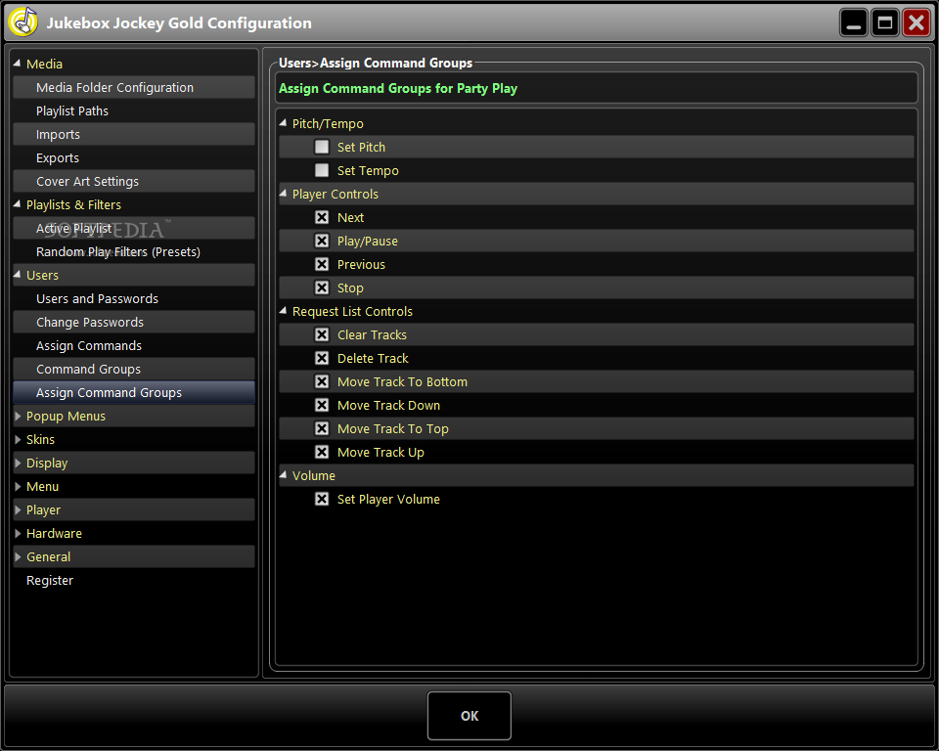Viewport: 939px width, 751px height.
Task: Select Change Passwords item
Action: pos(134,322)
